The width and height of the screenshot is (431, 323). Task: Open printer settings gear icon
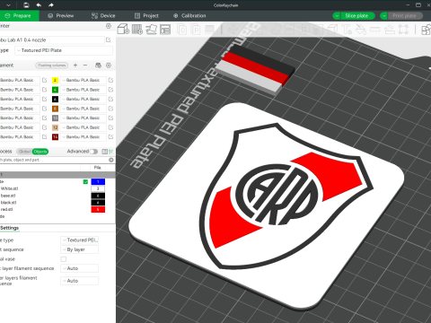(x=109, y=26)
